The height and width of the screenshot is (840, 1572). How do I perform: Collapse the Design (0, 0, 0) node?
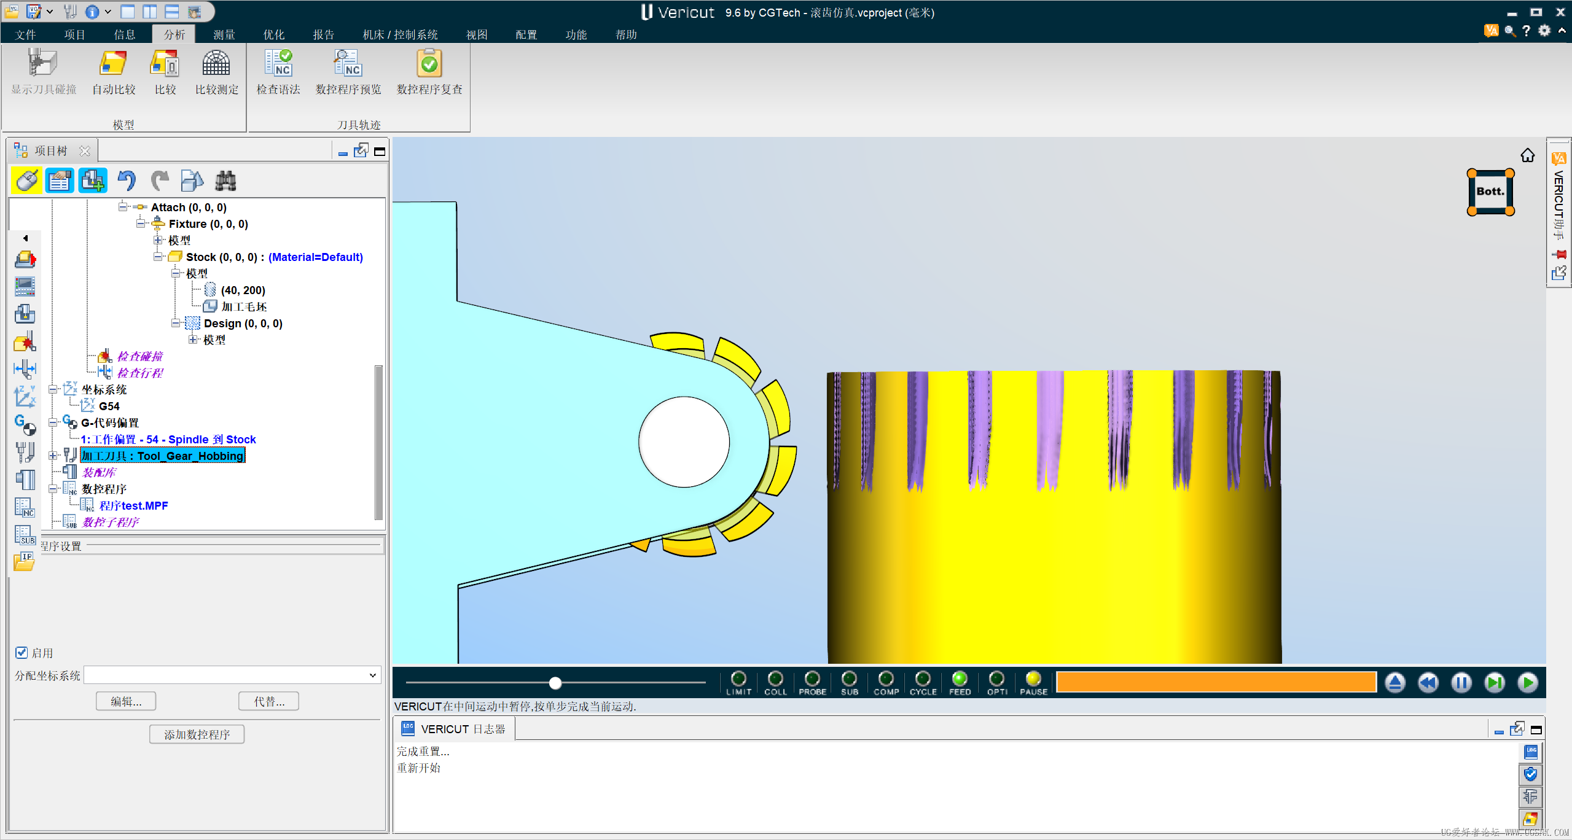click(x=176, y=323)
